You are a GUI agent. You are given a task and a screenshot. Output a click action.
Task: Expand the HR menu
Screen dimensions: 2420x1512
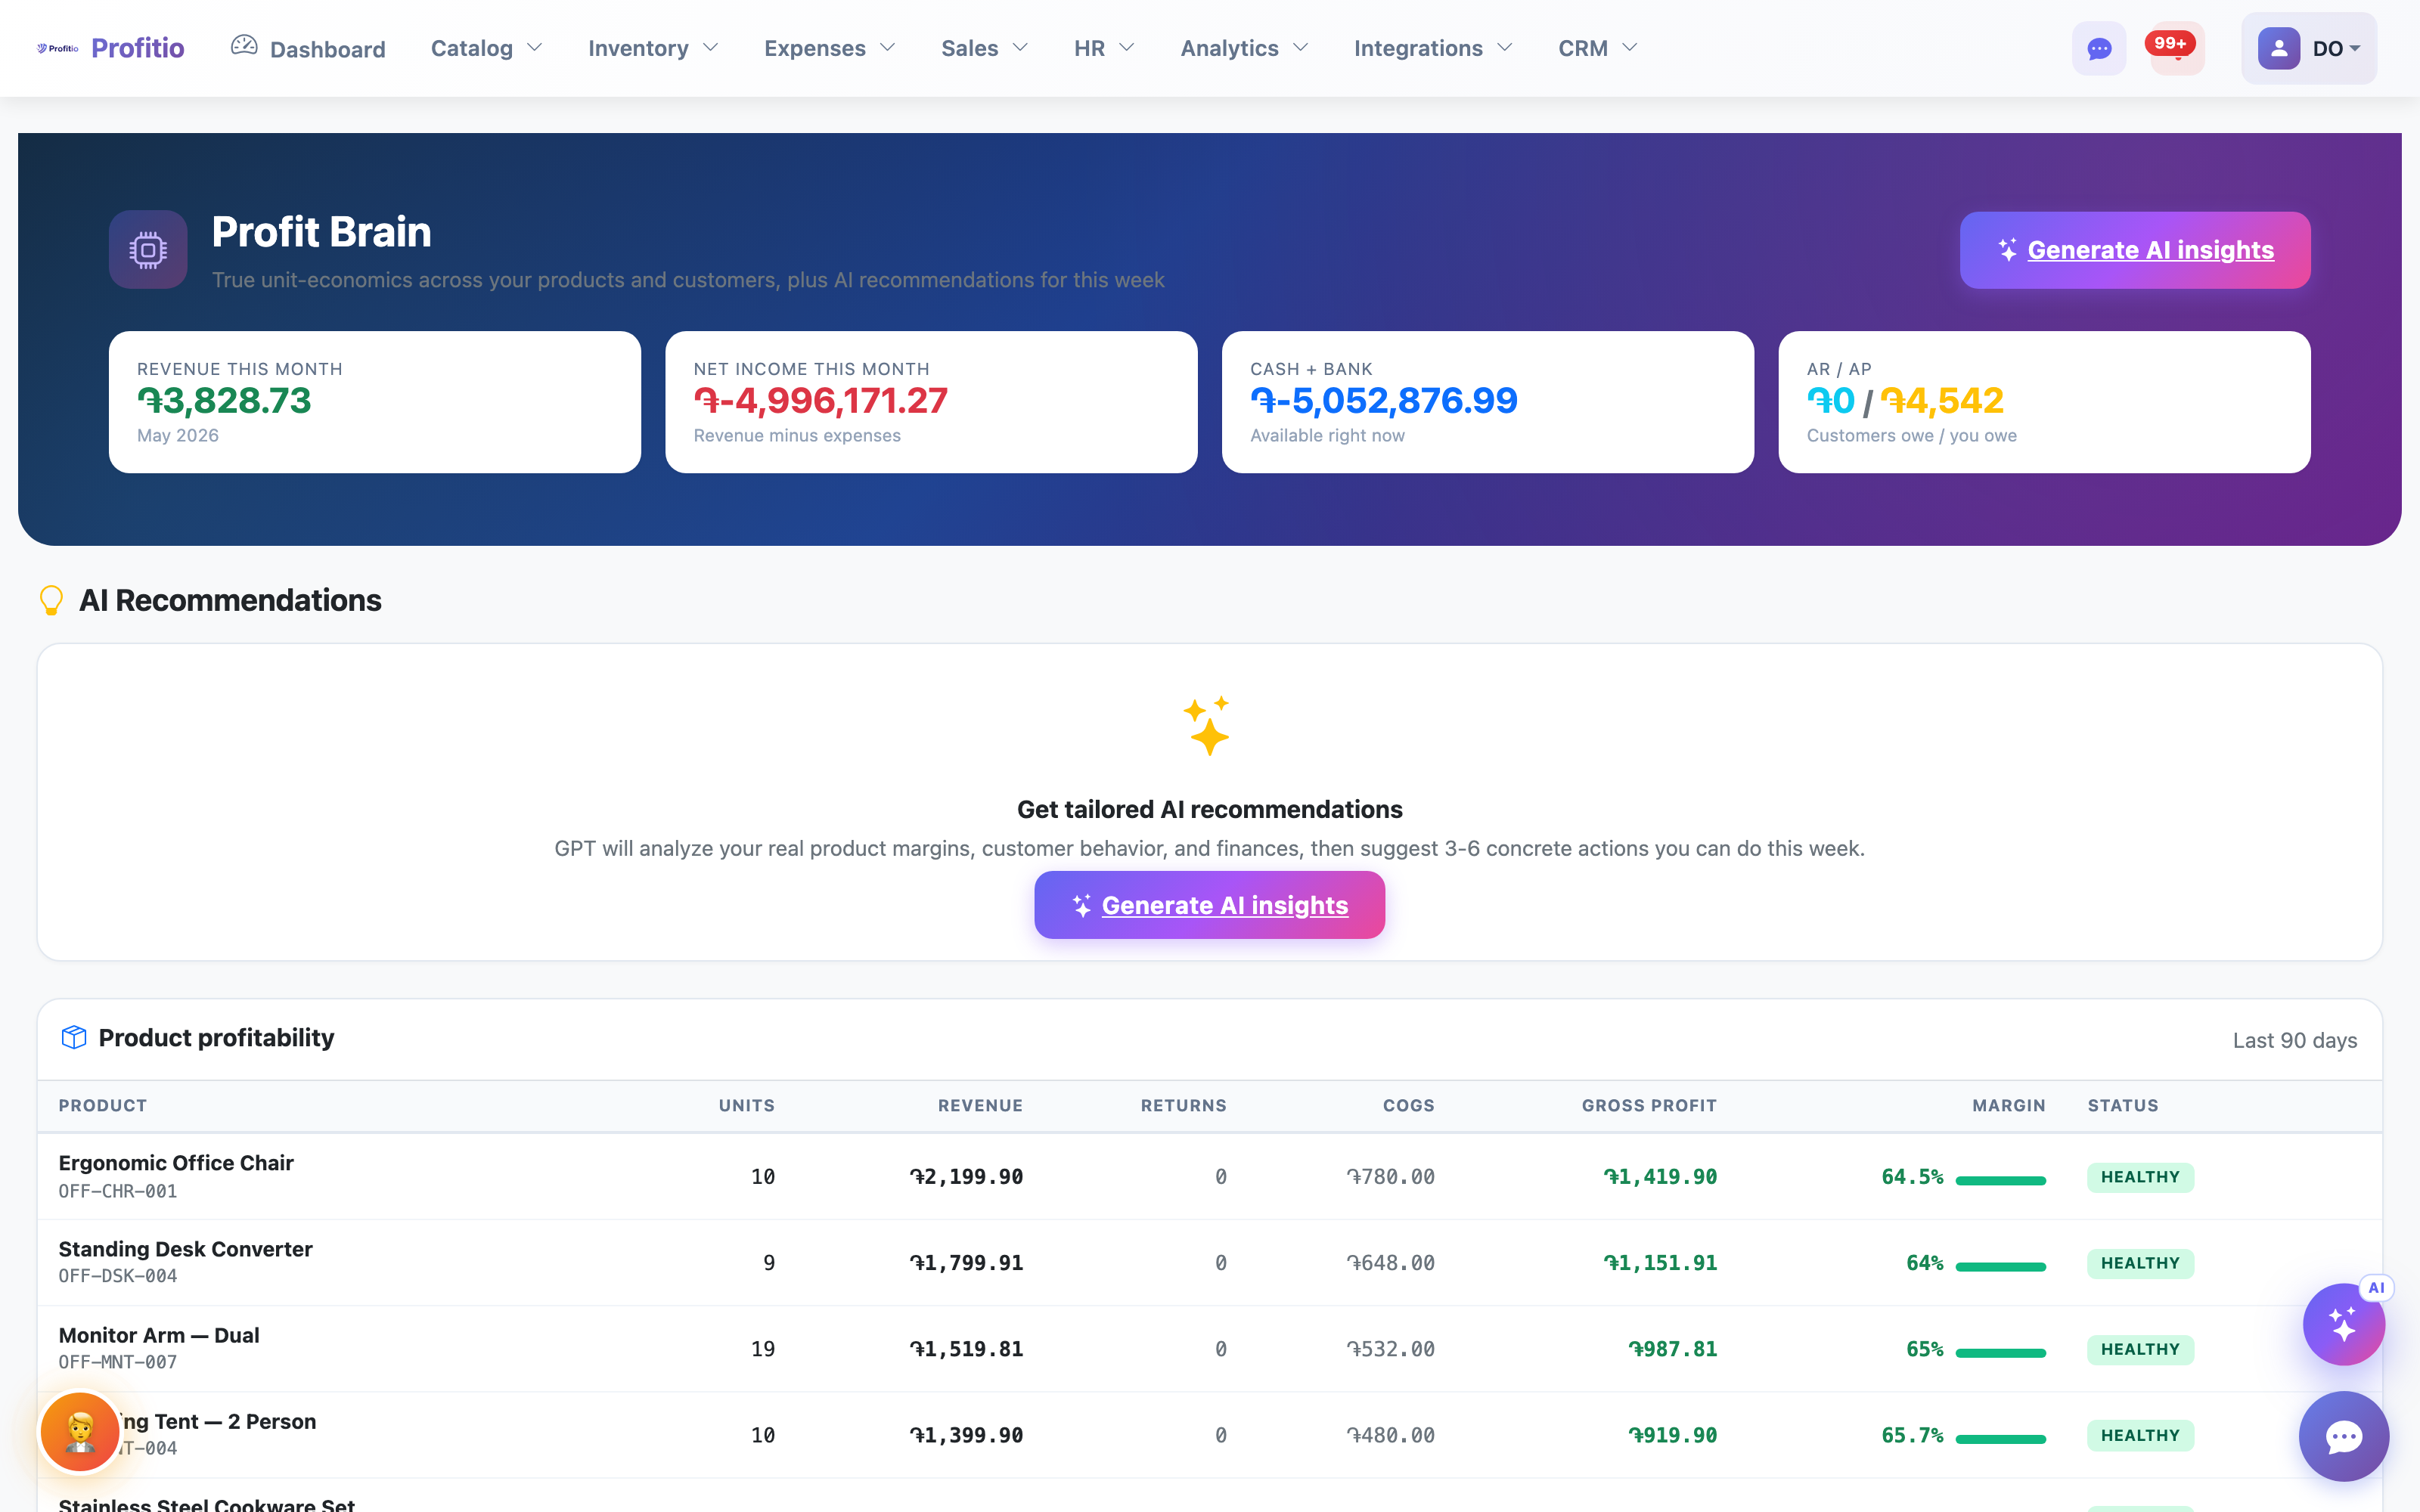[x=1104, y=48]
